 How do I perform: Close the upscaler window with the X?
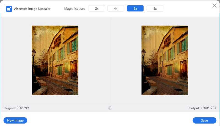coord(215,5)
